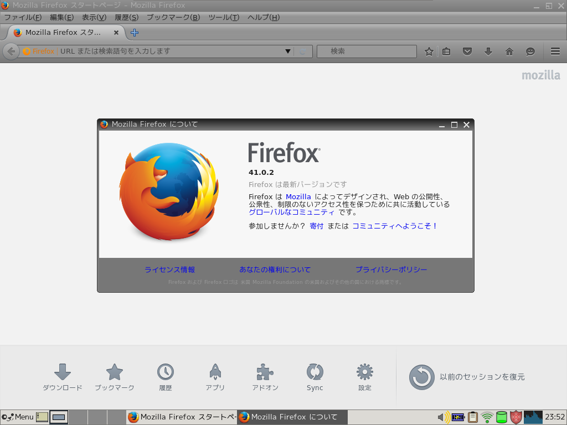567x425 pixels.
Task: Click the version number 41.0.2 text
Action: pyautogui.click(x=261, y=173)
